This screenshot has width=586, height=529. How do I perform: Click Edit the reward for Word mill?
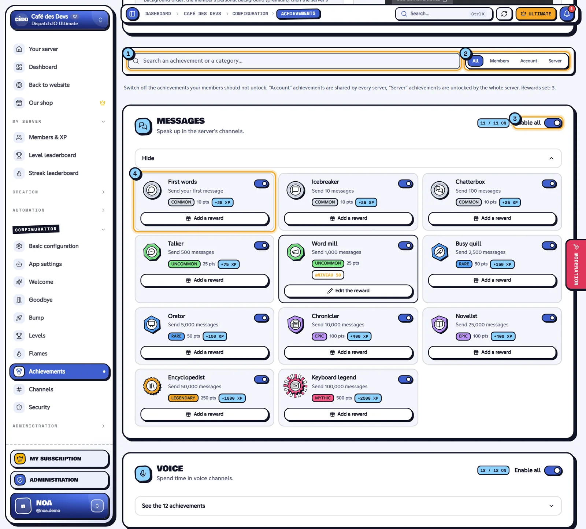[x=348, y=291]
